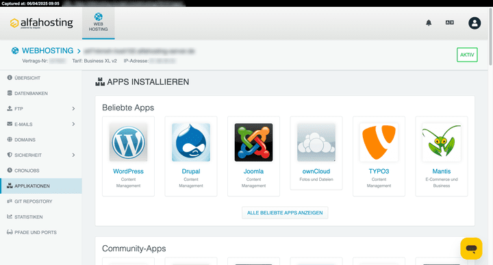This screenshot has height=265, width=493.
Task: Click the webhosting globe icon beside breadcrumb
Action: 15,51
